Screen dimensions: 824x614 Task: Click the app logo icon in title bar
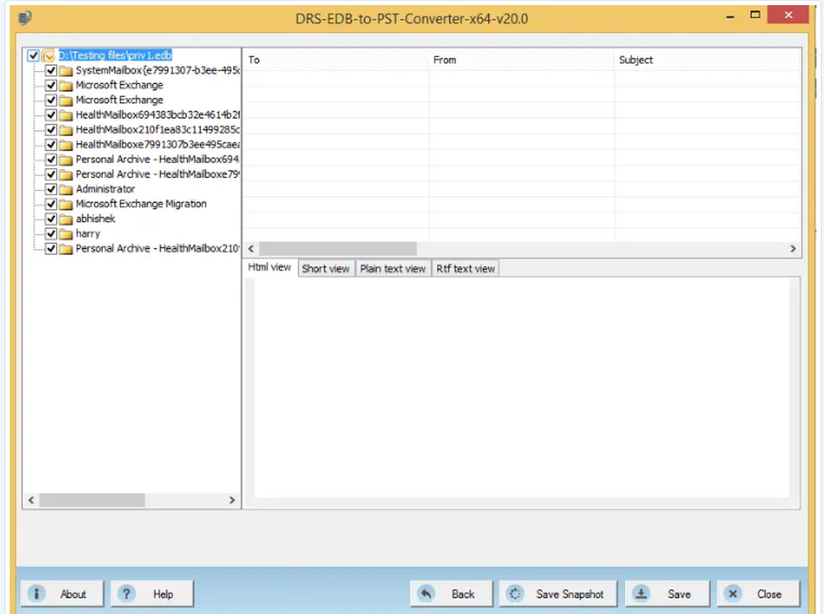tap(25, 18)
